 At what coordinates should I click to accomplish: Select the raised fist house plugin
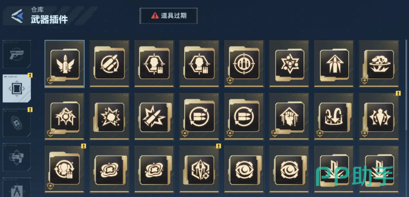(289, 117)
